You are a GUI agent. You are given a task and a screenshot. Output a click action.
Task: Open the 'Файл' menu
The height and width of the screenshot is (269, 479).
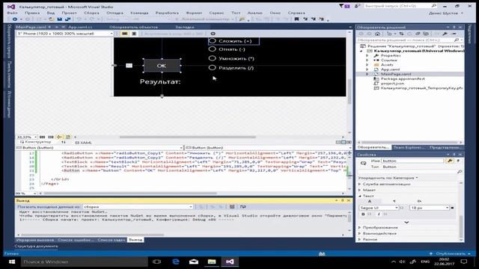click(x=12, y=13)
